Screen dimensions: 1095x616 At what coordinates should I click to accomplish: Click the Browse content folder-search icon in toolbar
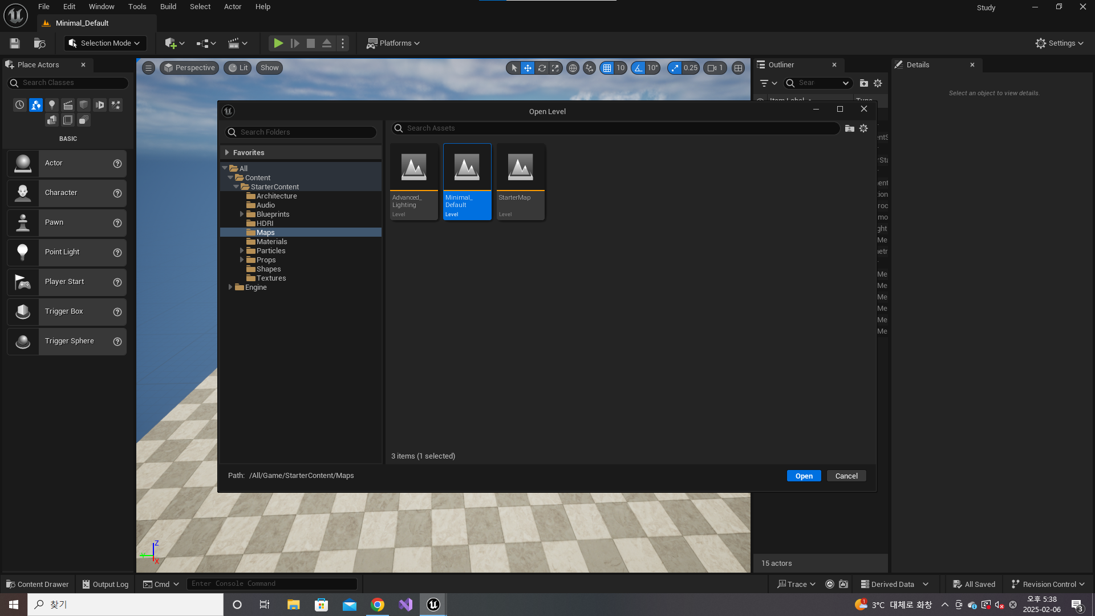pyautogui.click(x=39, y=43)
